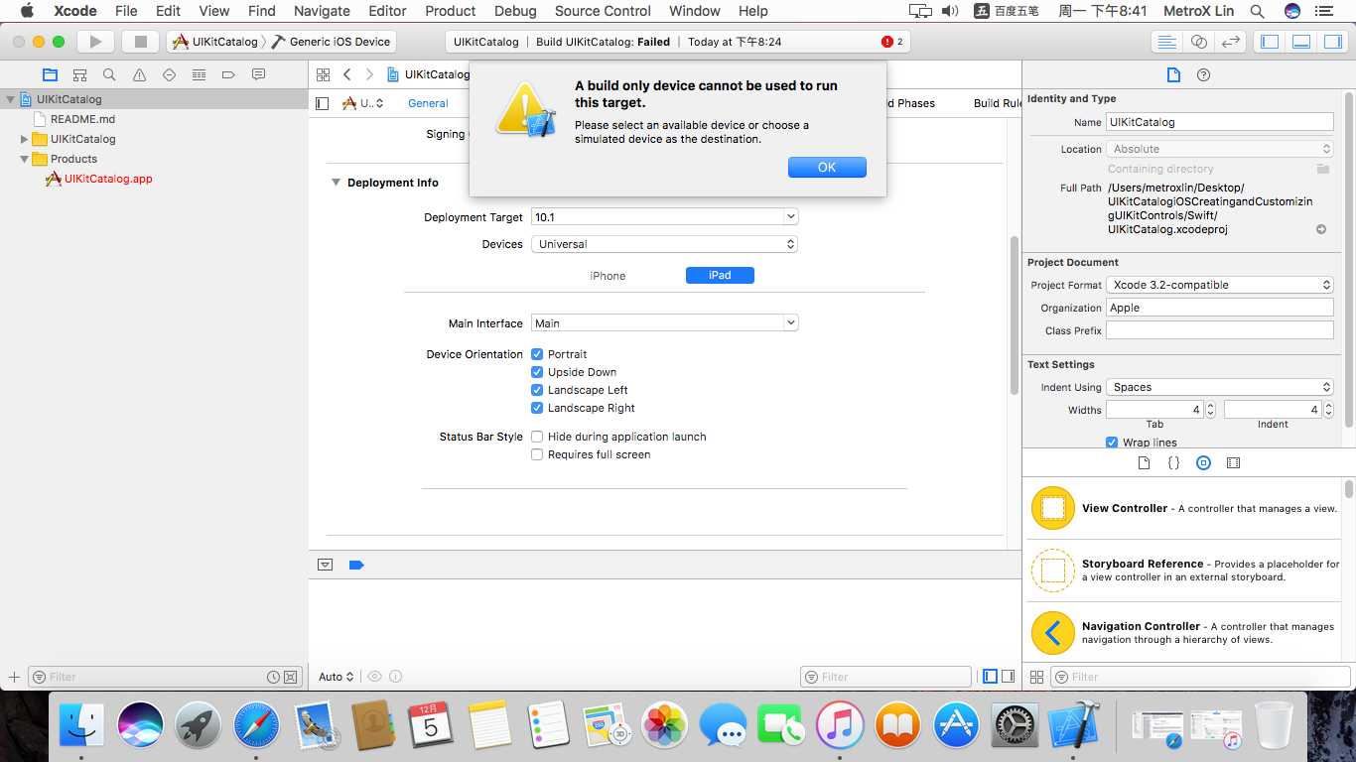Collapse the Products folder
The height and width of the screenshot is (762, 1356).
point(25,159)
